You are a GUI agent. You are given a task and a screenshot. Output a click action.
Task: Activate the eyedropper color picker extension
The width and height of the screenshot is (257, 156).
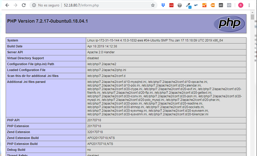tap(188, 6)
